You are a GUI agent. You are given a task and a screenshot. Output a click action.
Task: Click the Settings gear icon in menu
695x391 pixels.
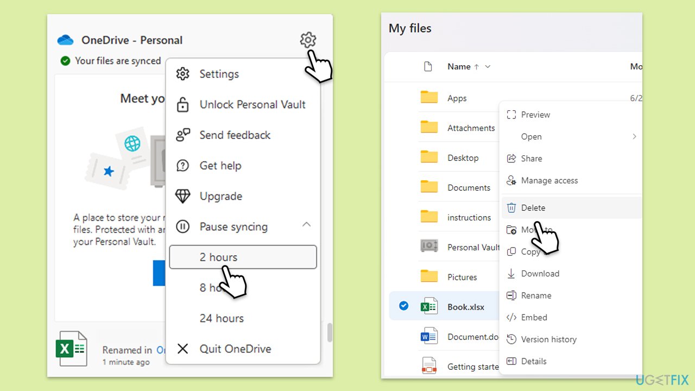tap(183, 74)
